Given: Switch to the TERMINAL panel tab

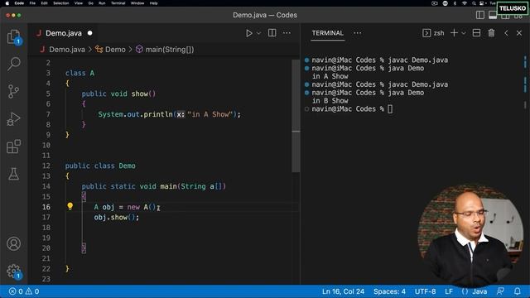Looking at the screenshot, I should 328,33.
